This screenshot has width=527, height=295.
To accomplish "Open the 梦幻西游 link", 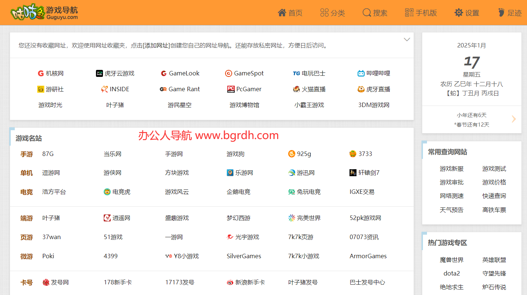I will click(238, 218).
